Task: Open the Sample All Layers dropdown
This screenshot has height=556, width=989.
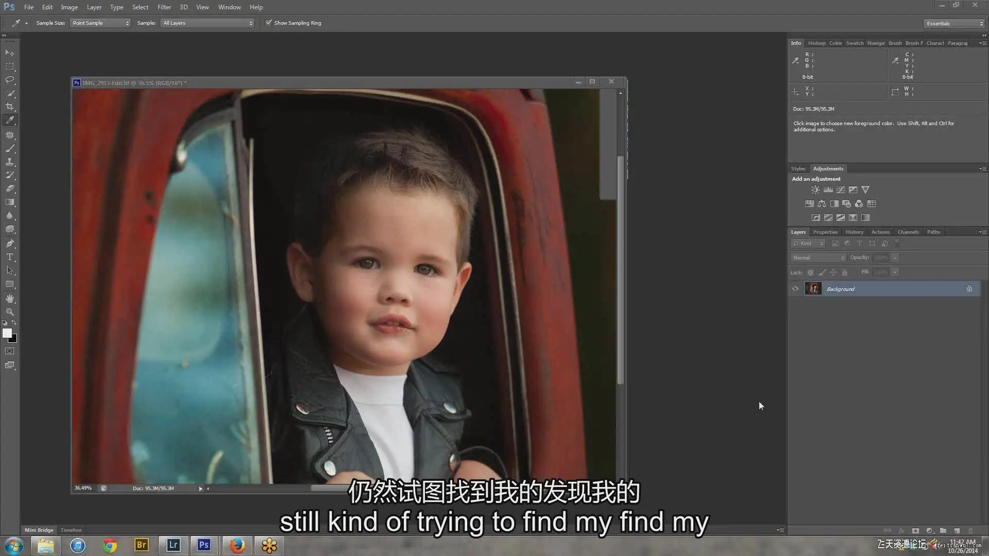Action: (x=208, y=23)
